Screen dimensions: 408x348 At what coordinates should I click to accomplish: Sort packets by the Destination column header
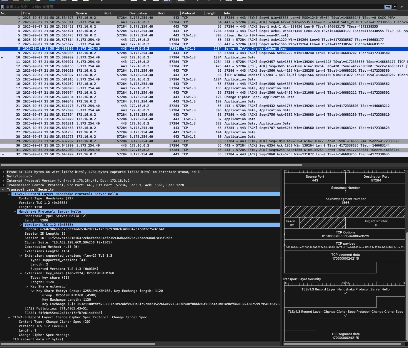pos(142,13)
